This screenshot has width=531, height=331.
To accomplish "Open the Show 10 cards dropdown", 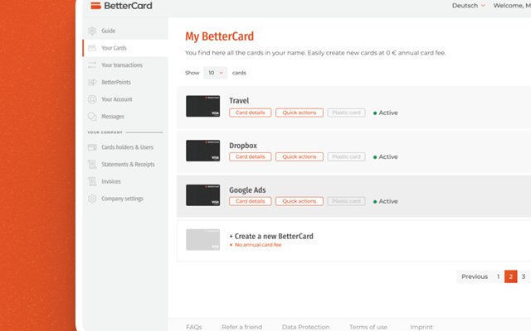I will [216, 73].
